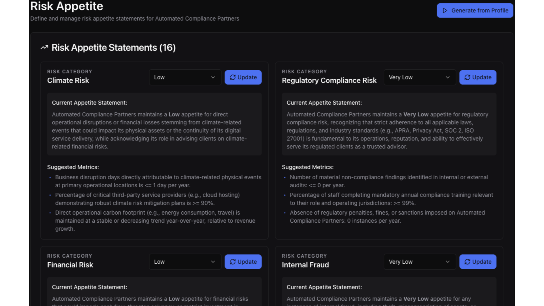
Task: Open the Internal Fraud appetite level dropdown
Action: (419, 262)
